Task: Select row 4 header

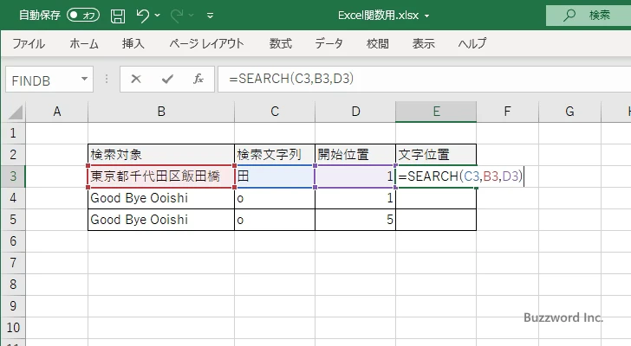Action: tap(13, 198)
